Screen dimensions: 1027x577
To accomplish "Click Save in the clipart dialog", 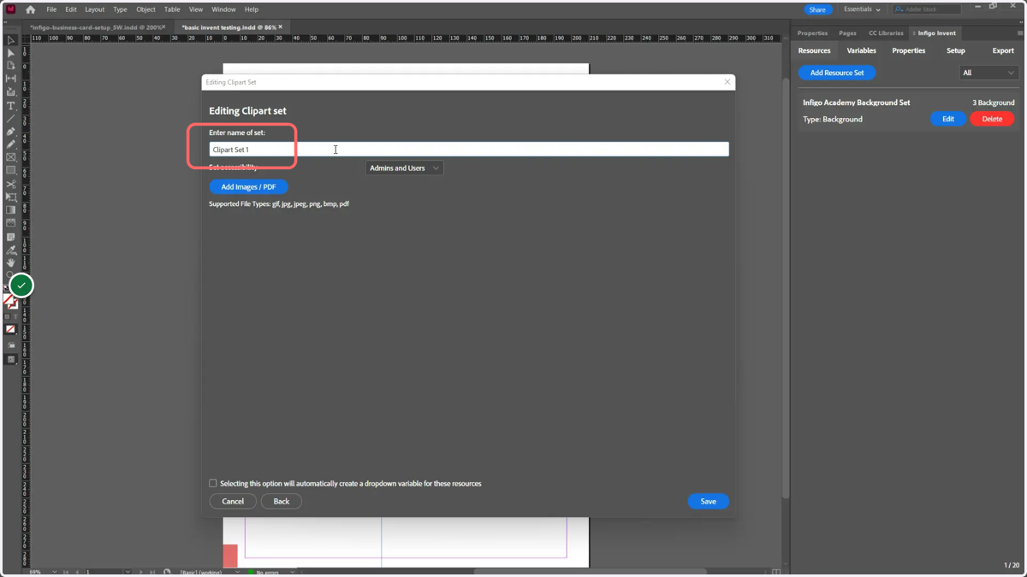I will [708, 502].
